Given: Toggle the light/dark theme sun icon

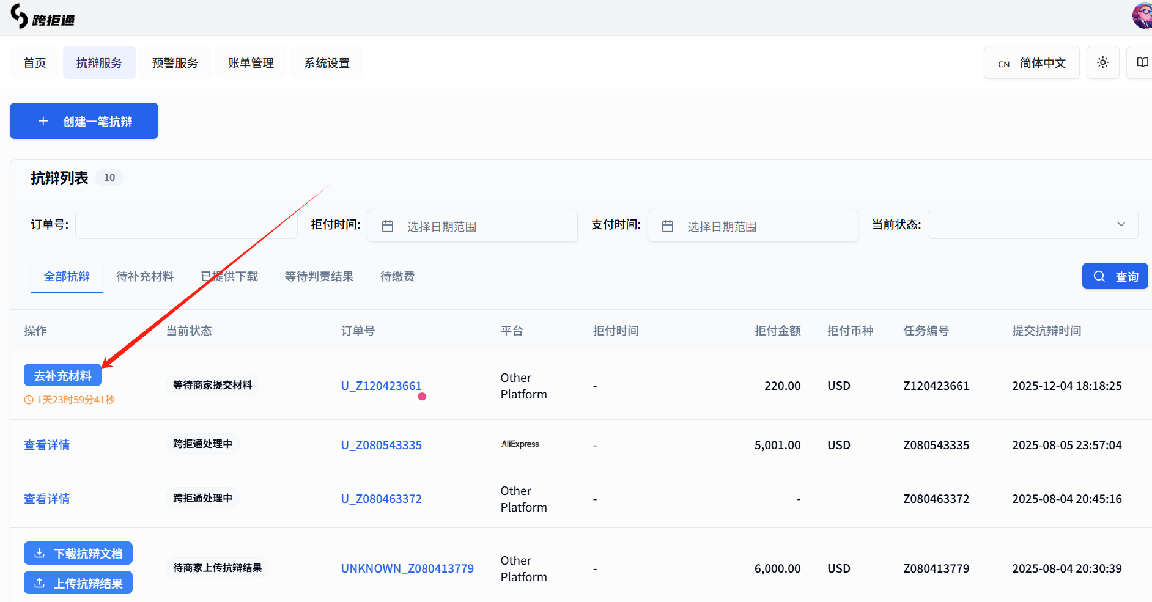Looking at the screenshot, I should tap(1102, 62).
